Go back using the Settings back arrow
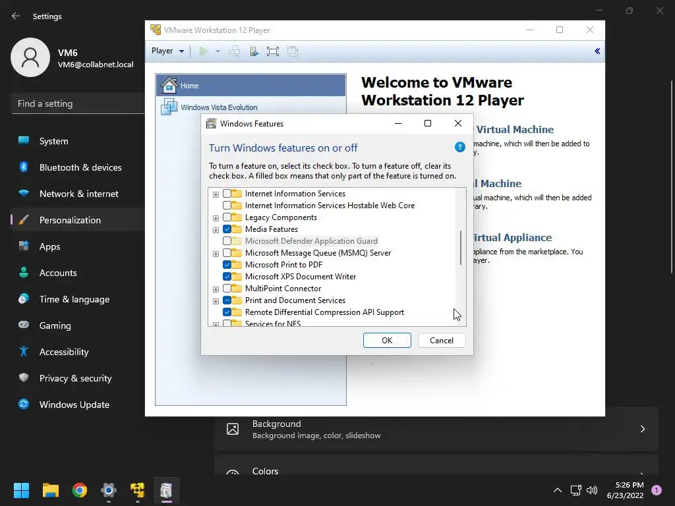Screen dimensions: 675x506 pos(16,16)
